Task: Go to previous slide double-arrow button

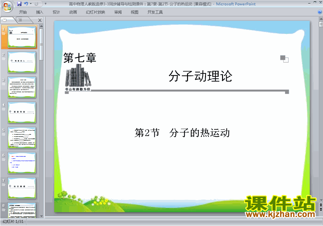Action: (x=321, y=205)
